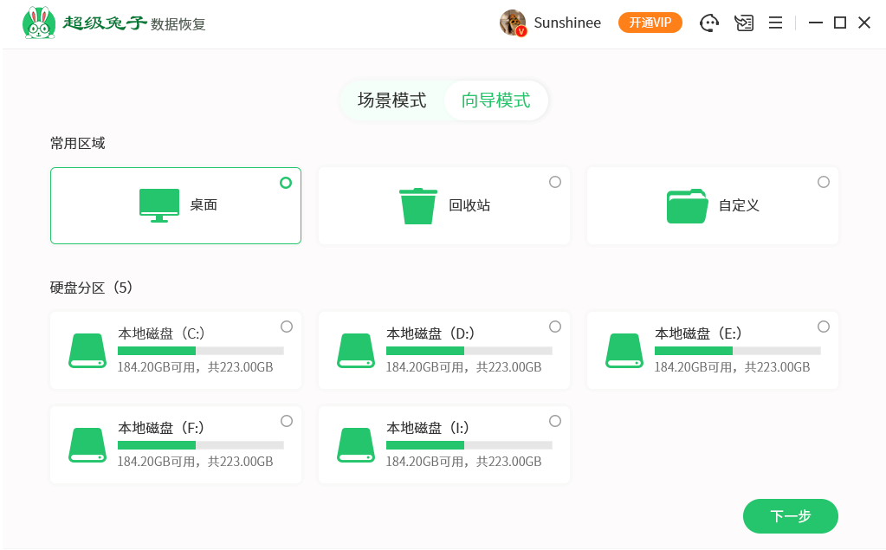The height and width of the screenshot is (550, 886).
Task: Click the folder icon on the 自定义 card
Action: pyautogui.click(x=687, y=204)
